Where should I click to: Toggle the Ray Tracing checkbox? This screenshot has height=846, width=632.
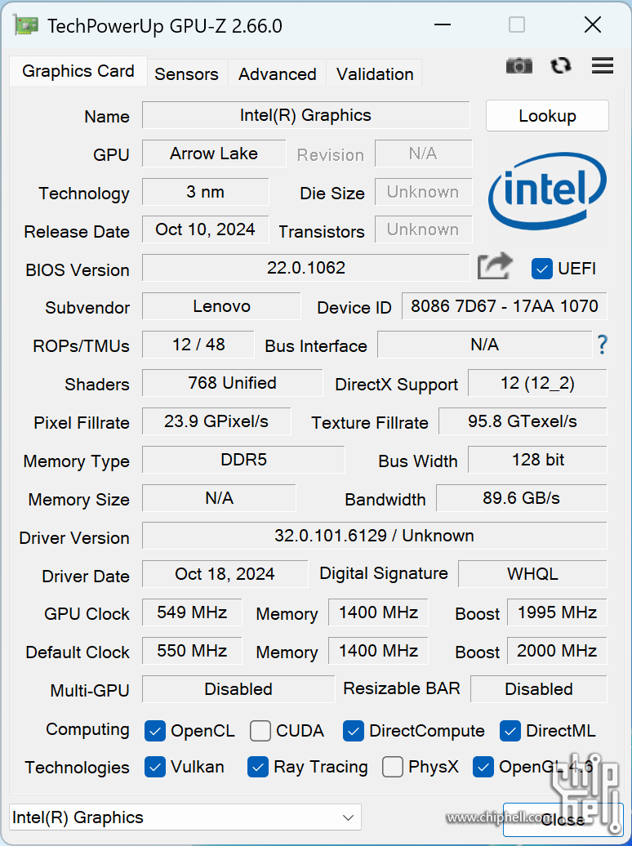tap(258, 767)
